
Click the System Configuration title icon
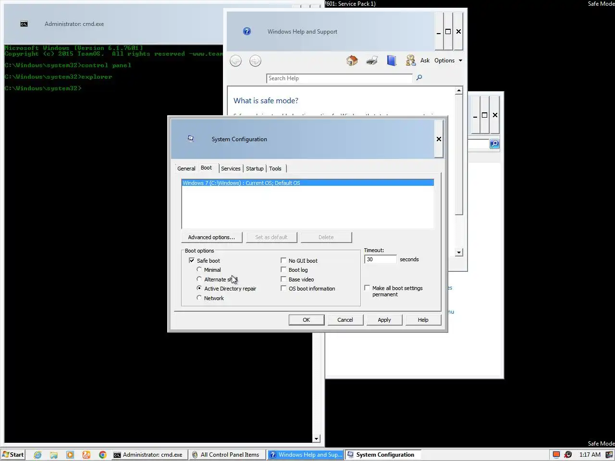click(x=191, y=139)
